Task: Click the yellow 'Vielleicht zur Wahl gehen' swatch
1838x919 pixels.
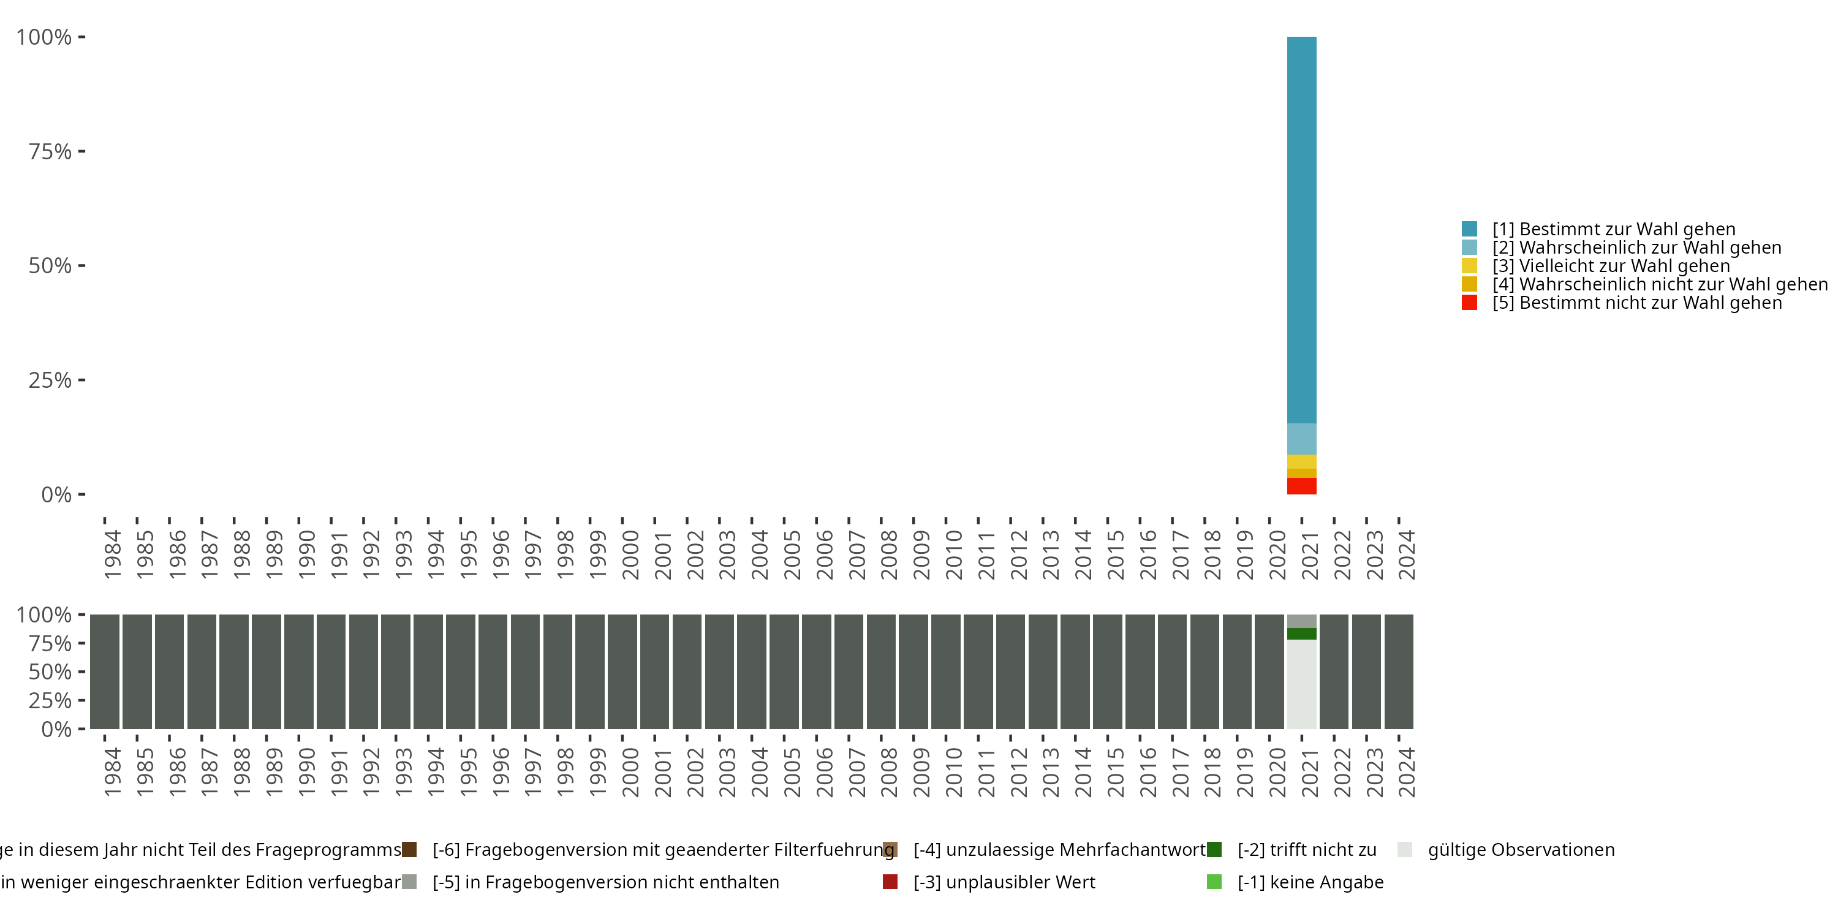Action: [x=1469, y=266]
